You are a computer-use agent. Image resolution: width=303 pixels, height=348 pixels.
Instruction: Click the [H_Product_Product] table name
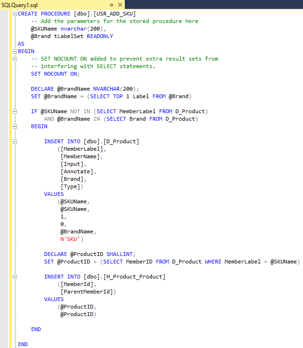[134, 277]
